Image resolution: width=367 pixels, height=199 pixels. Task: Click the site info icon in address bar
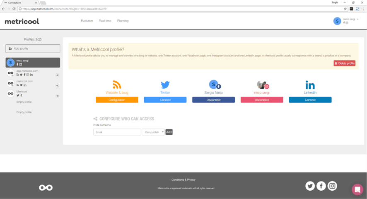pos(20,9)
